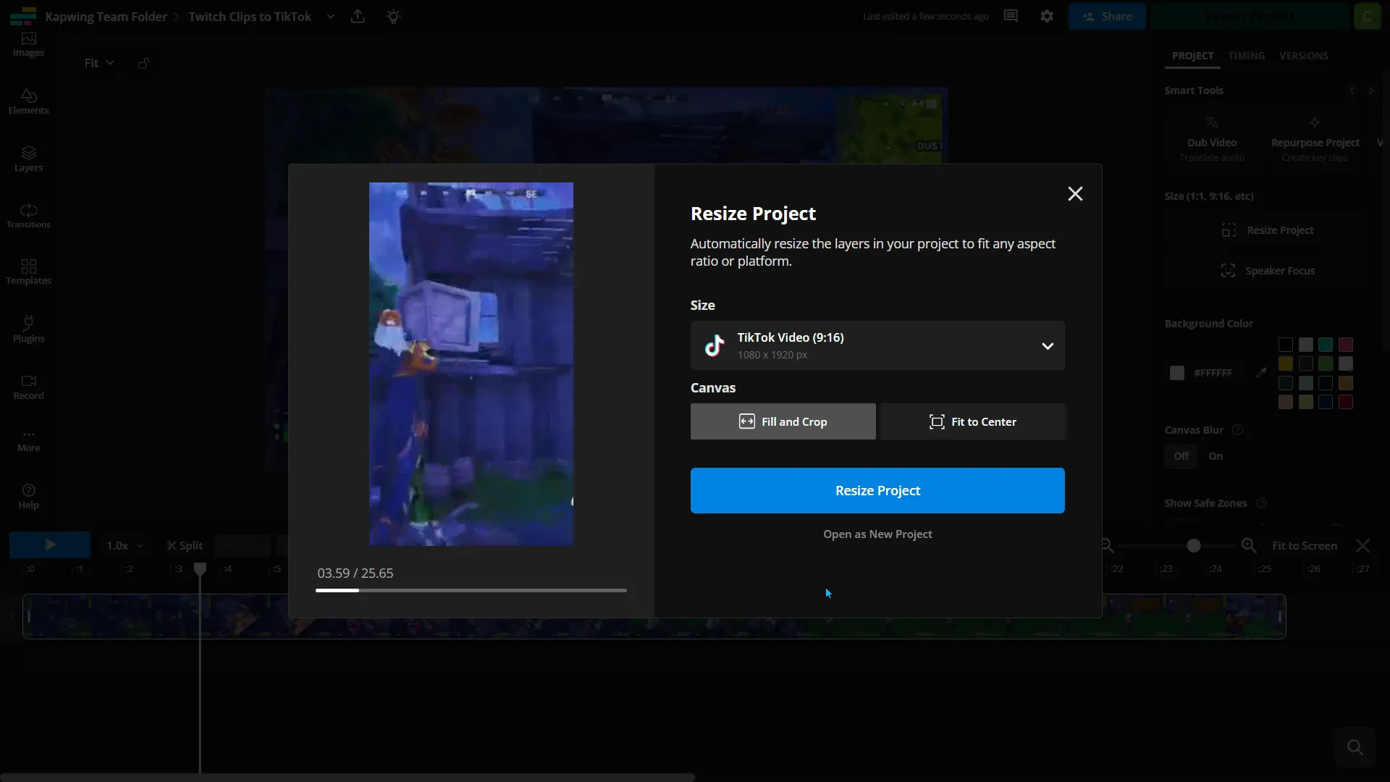Click the Kapwing logo icon
The image size is (1390, 782).
22,16
